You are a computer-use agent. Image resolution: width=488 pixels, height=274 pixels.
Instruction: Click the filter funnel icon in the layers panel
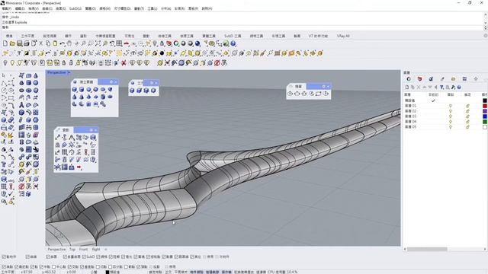(441, 88)
